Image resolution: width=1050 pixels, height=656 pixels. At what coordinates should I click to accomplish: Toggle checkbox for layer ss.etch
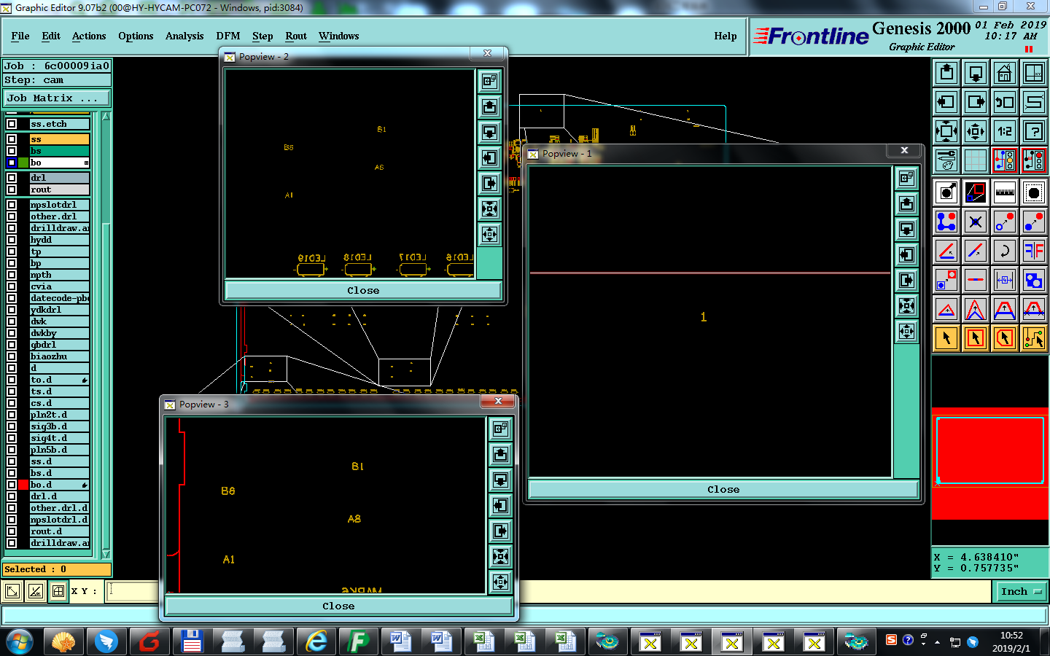coord(12,124)
